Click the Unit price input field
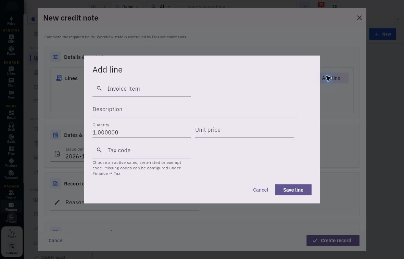Screen dimensions: 404x259 coord(244,130)
